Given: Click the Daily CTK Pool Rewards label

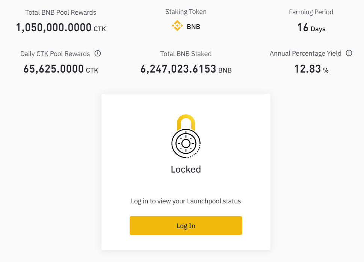Looking at the screenshot, I should [x=55, y=54].
